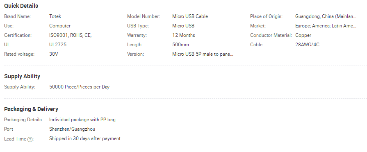This screenshot has height=152, width=367.
Task: Select the Shenzhen/Guangzhou port value
Action: (72, 129)
